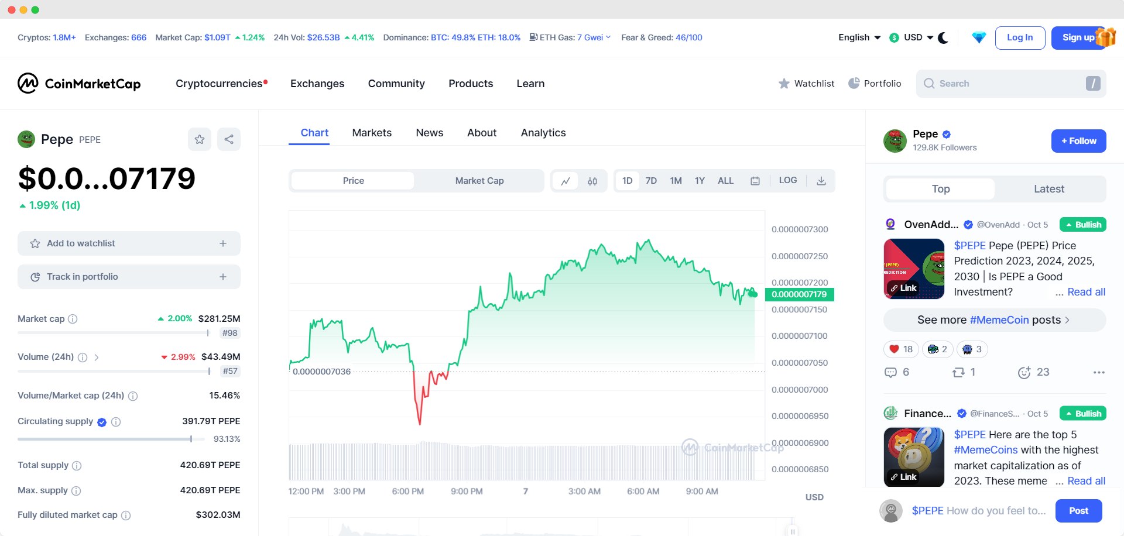The image size is (1124, 536).
Task: Select the candlestick chart view icon
Action: coord(592,181)
